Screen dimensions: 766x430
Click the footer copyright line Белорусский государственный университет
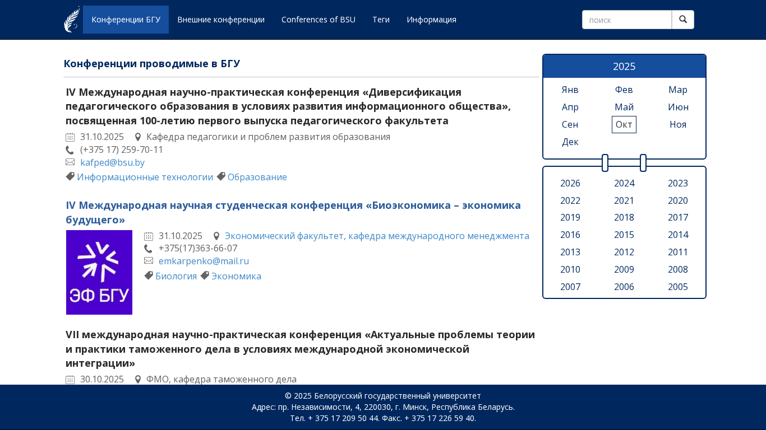tap(383, 396)
